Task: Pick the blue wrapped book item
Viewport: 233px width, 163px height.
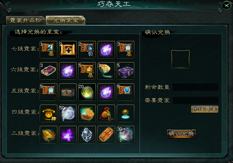Action: click(x=49, y=71)
